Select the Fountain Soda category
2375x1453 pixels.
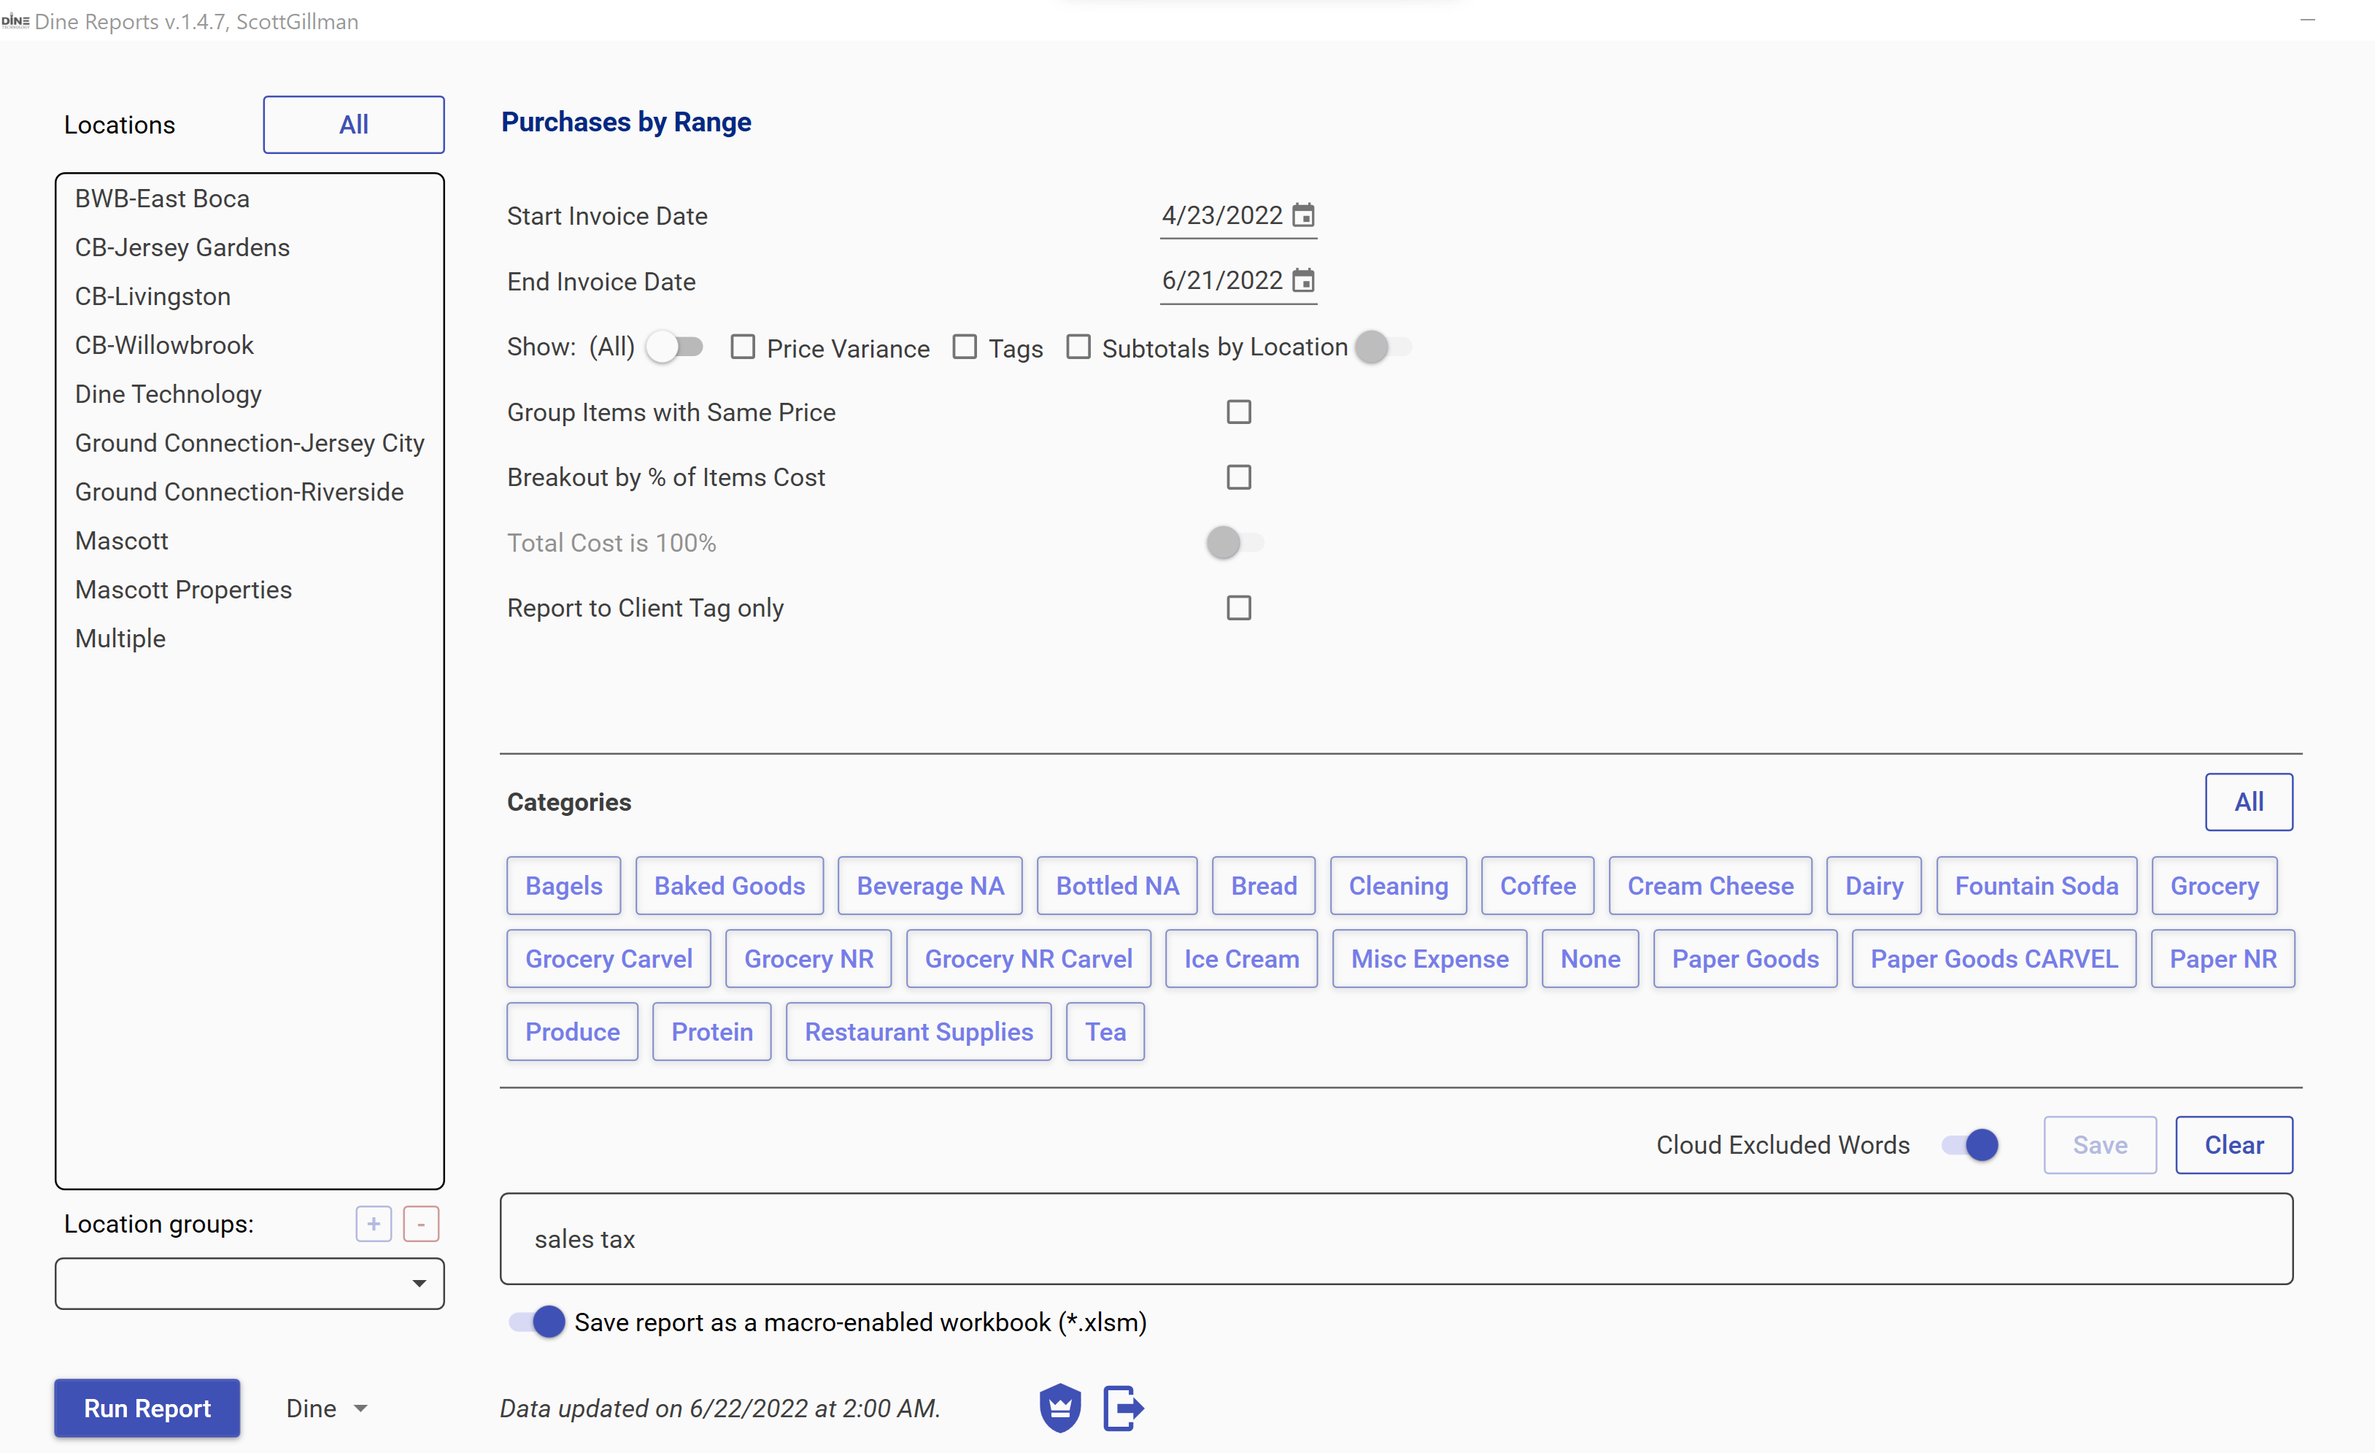(2036, 886)
